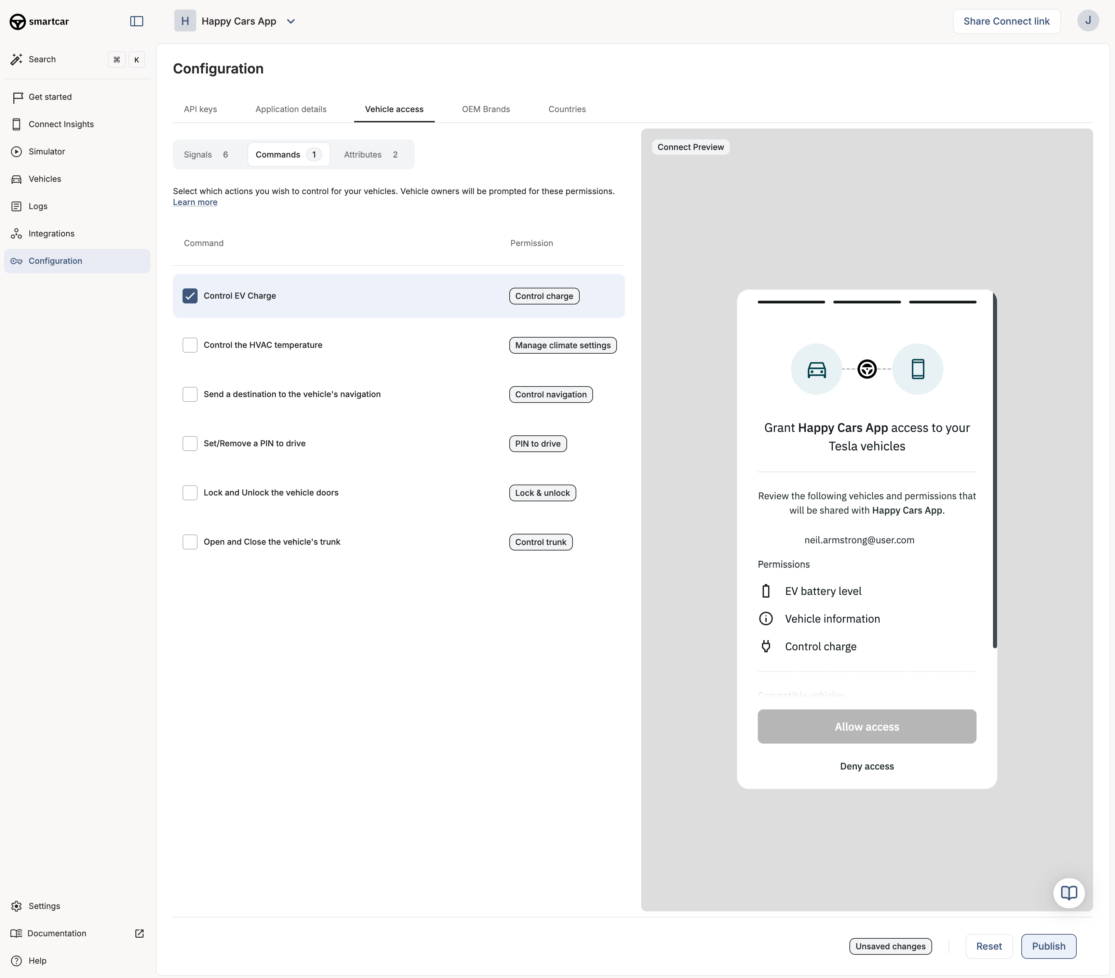Viewport: 1115px width, 978px height.
Task: Click Allow access in preview
Action: [x=867, y=726]
